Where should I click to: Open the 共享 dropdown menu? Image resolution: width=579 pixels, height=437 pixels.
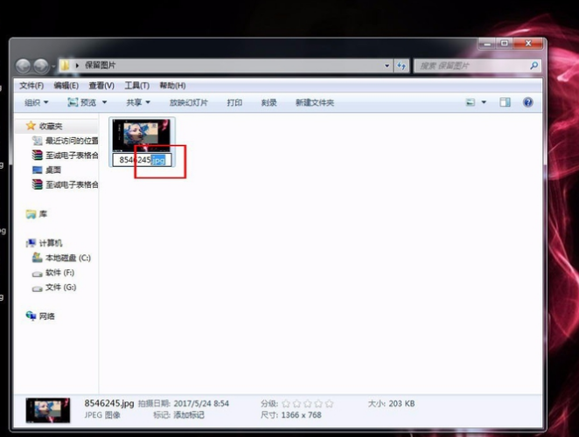pyautogui.click(x=137, y=102)
